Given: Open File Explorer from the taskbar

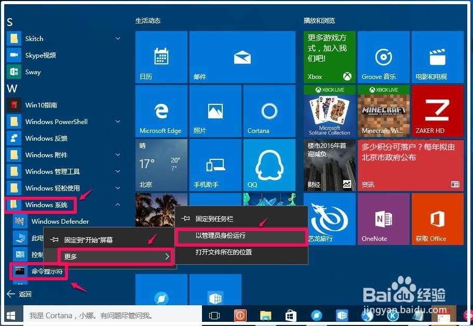Looking at the screenshot, I should pos(265,315).
